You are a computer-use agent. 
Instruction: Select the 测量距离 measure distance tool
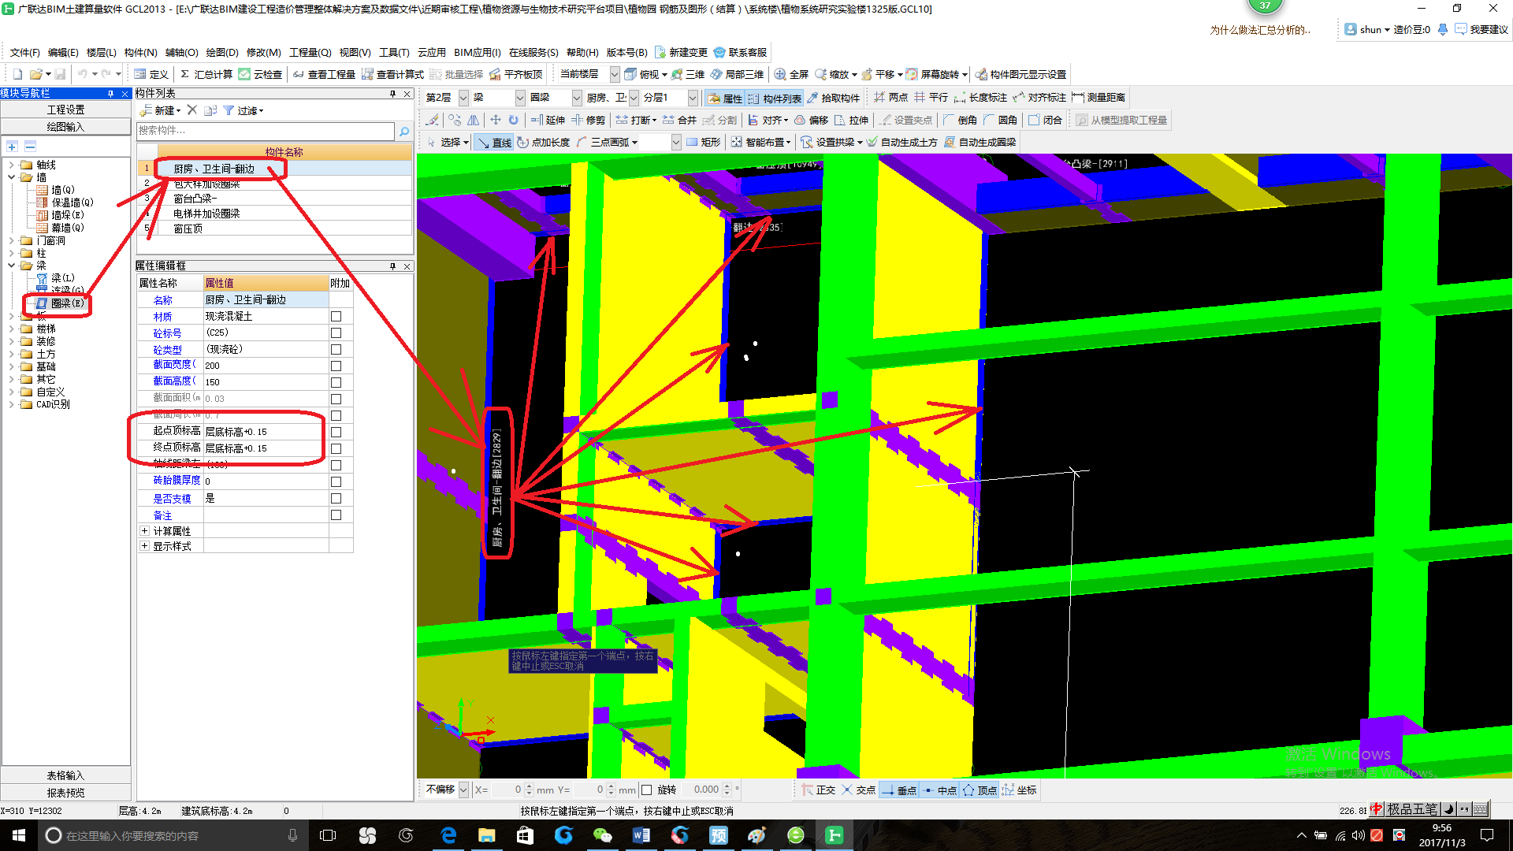pos(1099,98)
